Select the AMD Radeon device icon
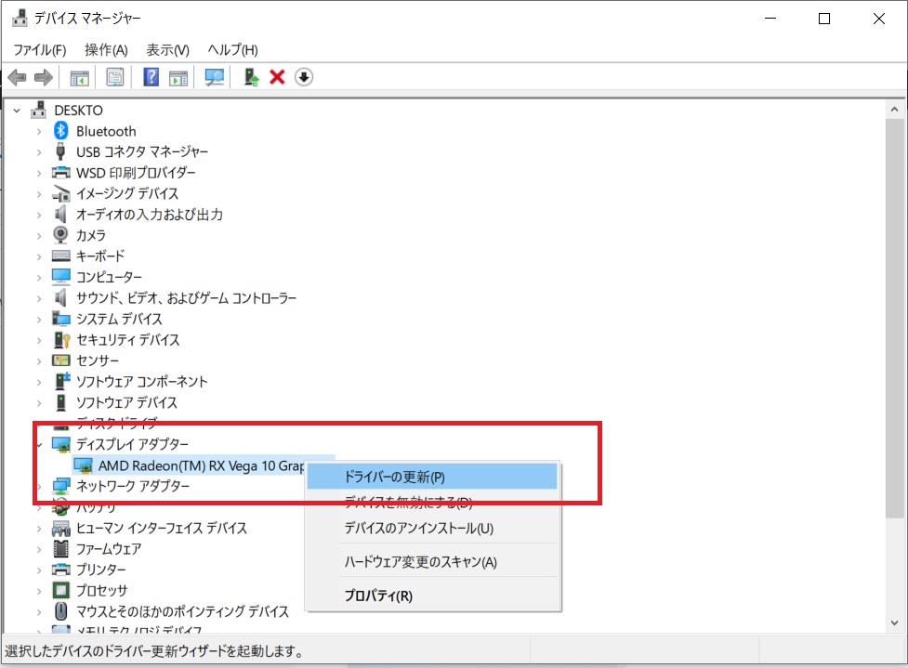 click(84, 465)
